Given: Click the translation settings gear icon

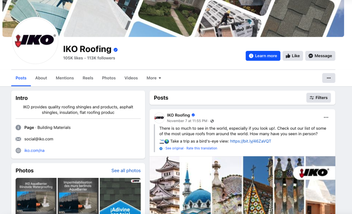Looking at the screenshot, I should (x=161, y=148).
